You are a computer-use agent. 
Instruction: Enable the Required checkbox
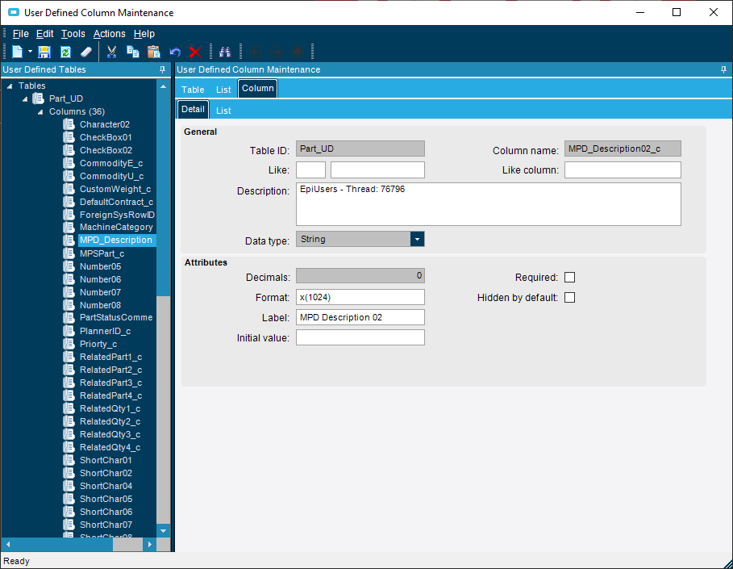click(x=569, y=278)
